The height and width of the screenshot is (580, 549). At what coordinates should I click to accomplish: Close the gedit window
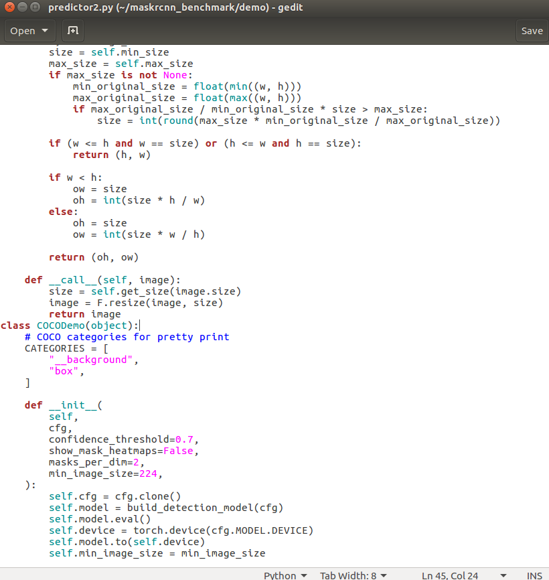click(9, 7)
